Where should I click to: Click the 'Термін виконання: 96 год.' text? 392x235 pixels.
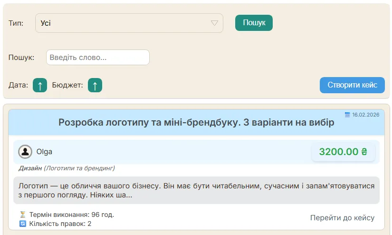point(71,215)
